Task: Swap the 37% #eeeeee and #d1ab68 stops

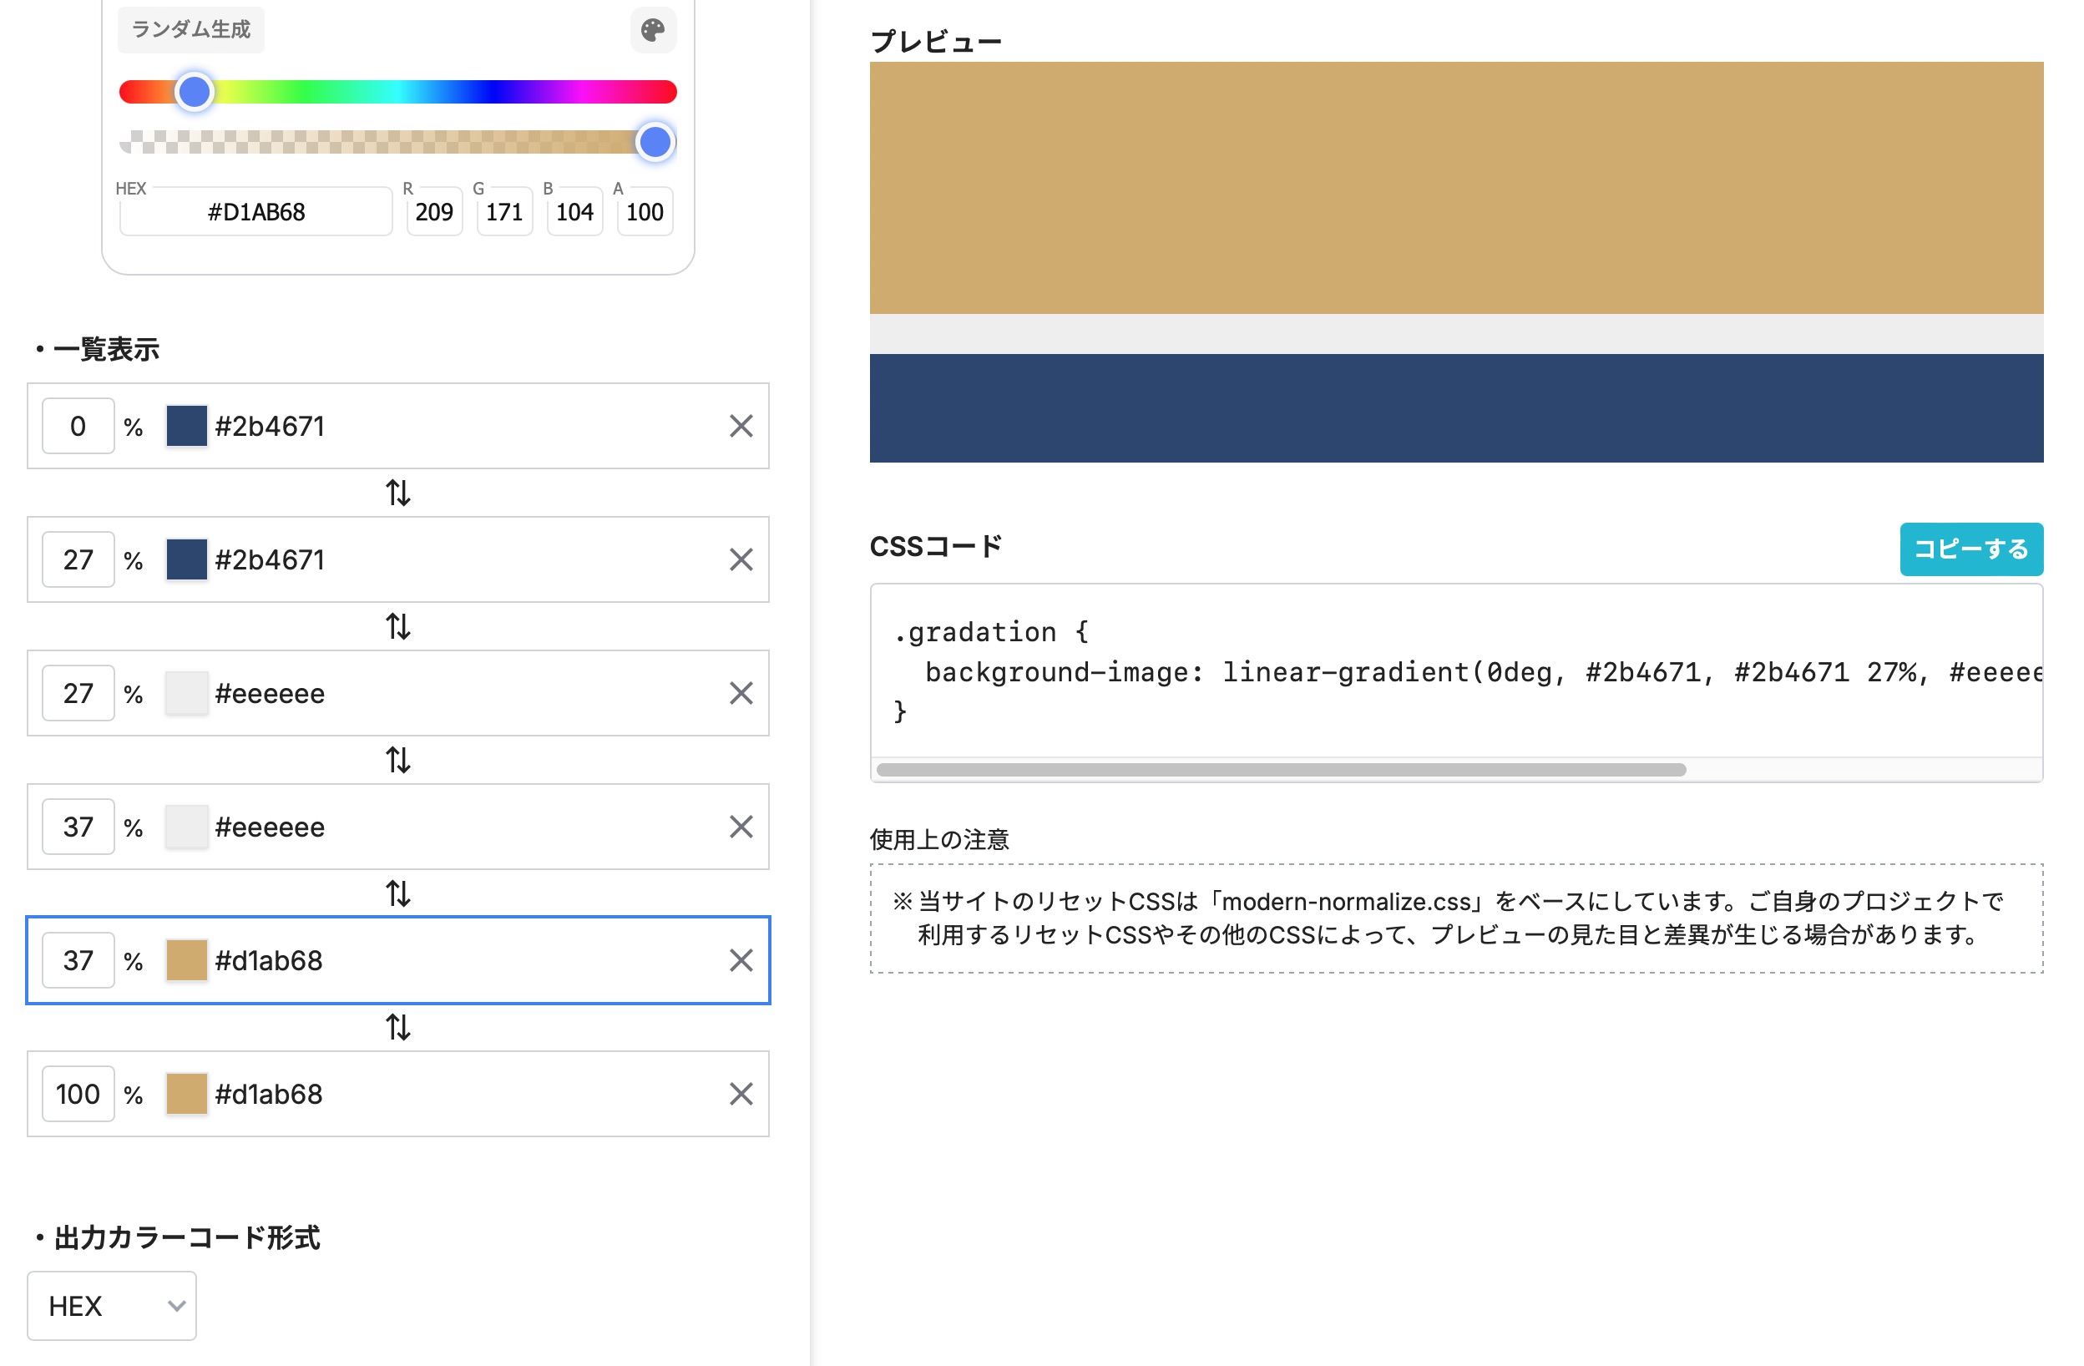Action: [x=398, y=894]
